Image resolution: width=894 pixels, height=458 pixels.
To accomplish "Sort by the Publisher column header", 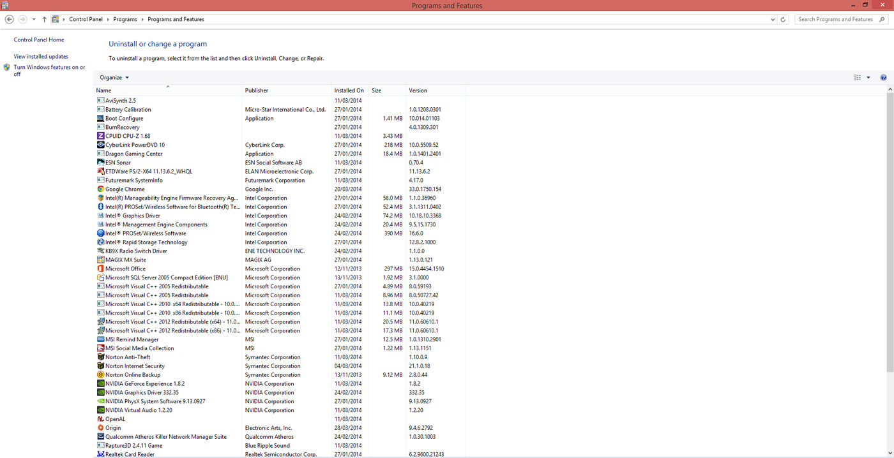I will (287, 91).
